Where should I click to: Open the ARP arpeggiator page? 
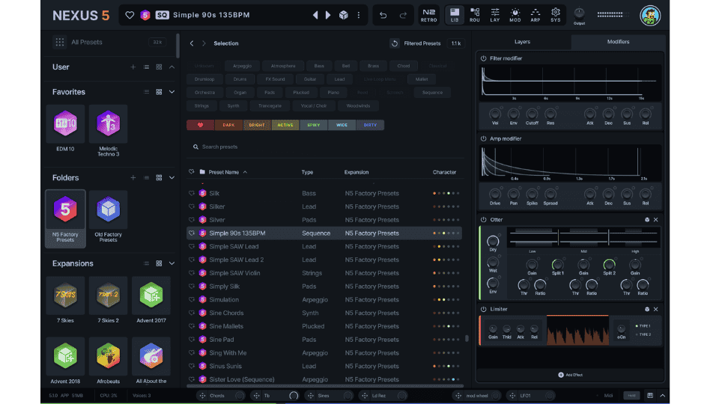535,15
